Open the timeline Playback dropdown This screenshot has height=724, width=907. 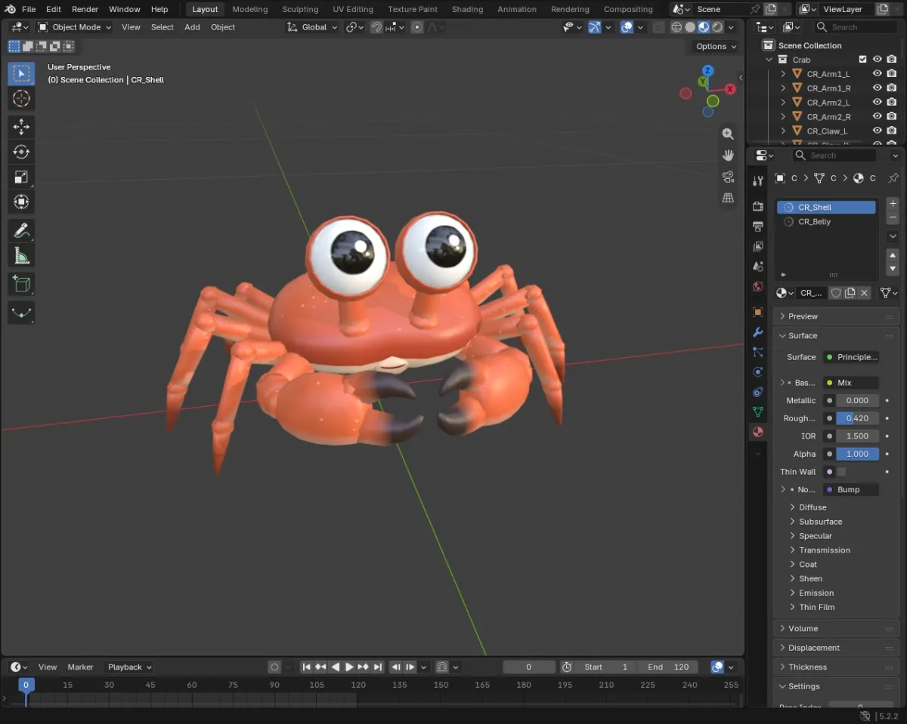coord(129,667)
